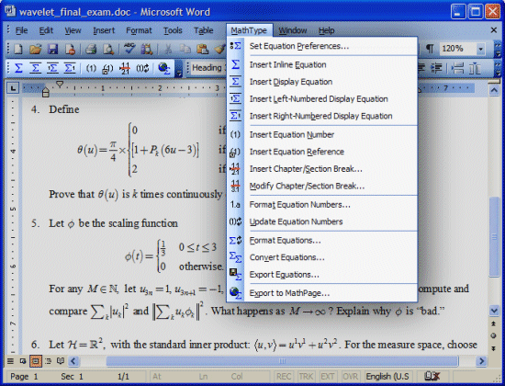The height and width of the screenshot is (386, 505).
Task: Open the Format menu
Action: [139, 30]
